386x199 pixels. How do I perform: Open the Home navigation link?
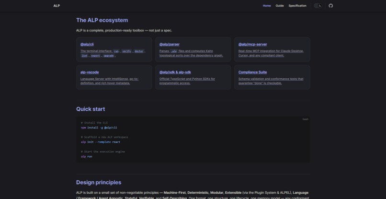(267, 6)
